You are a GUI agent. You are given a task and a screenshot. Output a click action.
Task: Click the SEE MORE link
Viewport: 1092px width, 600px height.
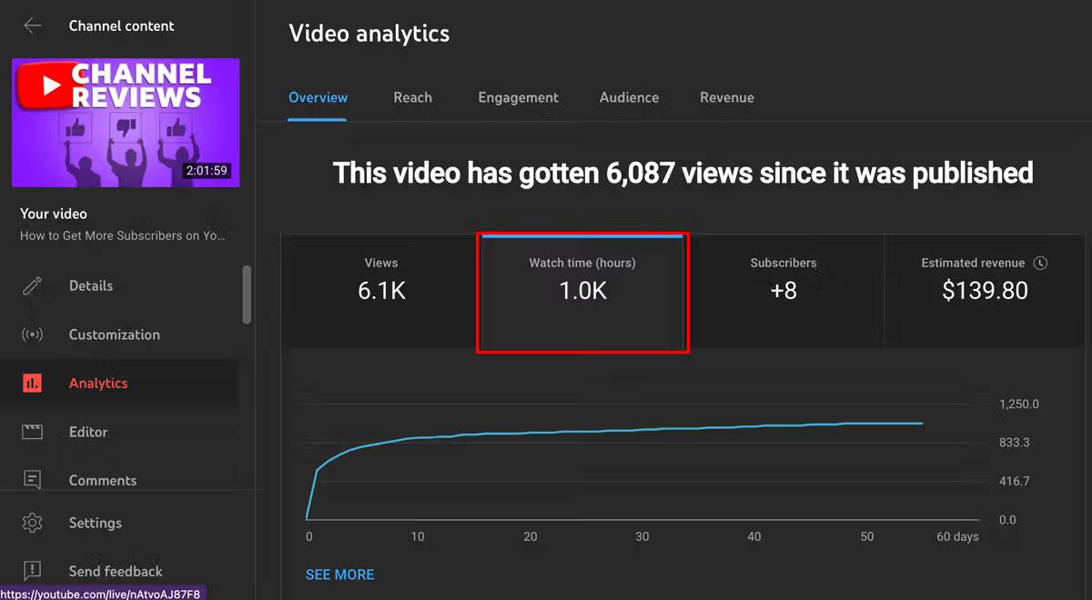click(x=339, y=574)
